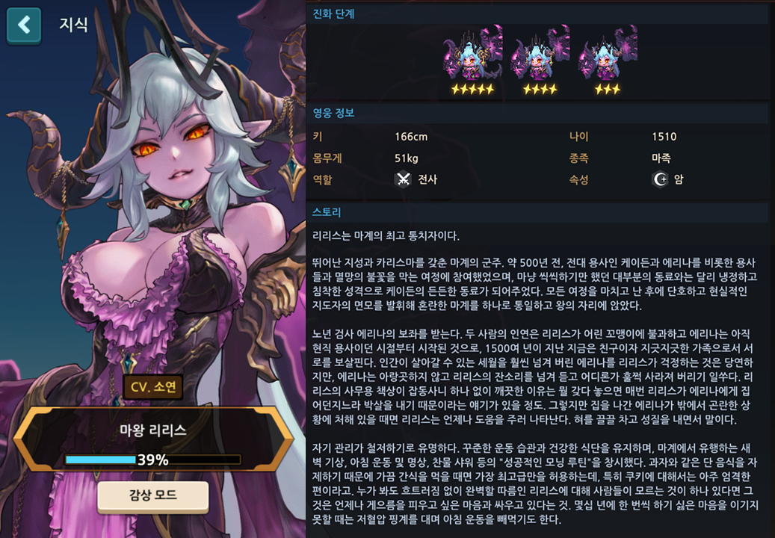Click the 지식 page title
Image resolution: width=775 pixels, height=538 pixels.
pos(73,24)
